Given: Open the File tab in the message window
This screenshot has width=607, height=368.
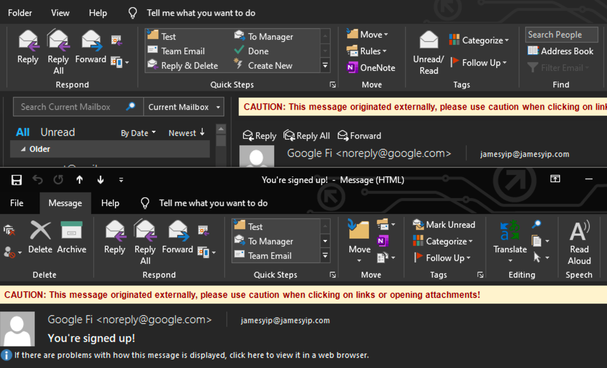Looking at the screenshot, I should click(x=17, y=203).
